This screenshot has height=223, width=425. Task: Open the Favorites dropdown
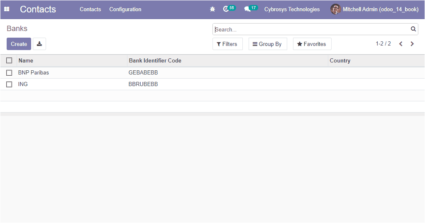point(312,44)
